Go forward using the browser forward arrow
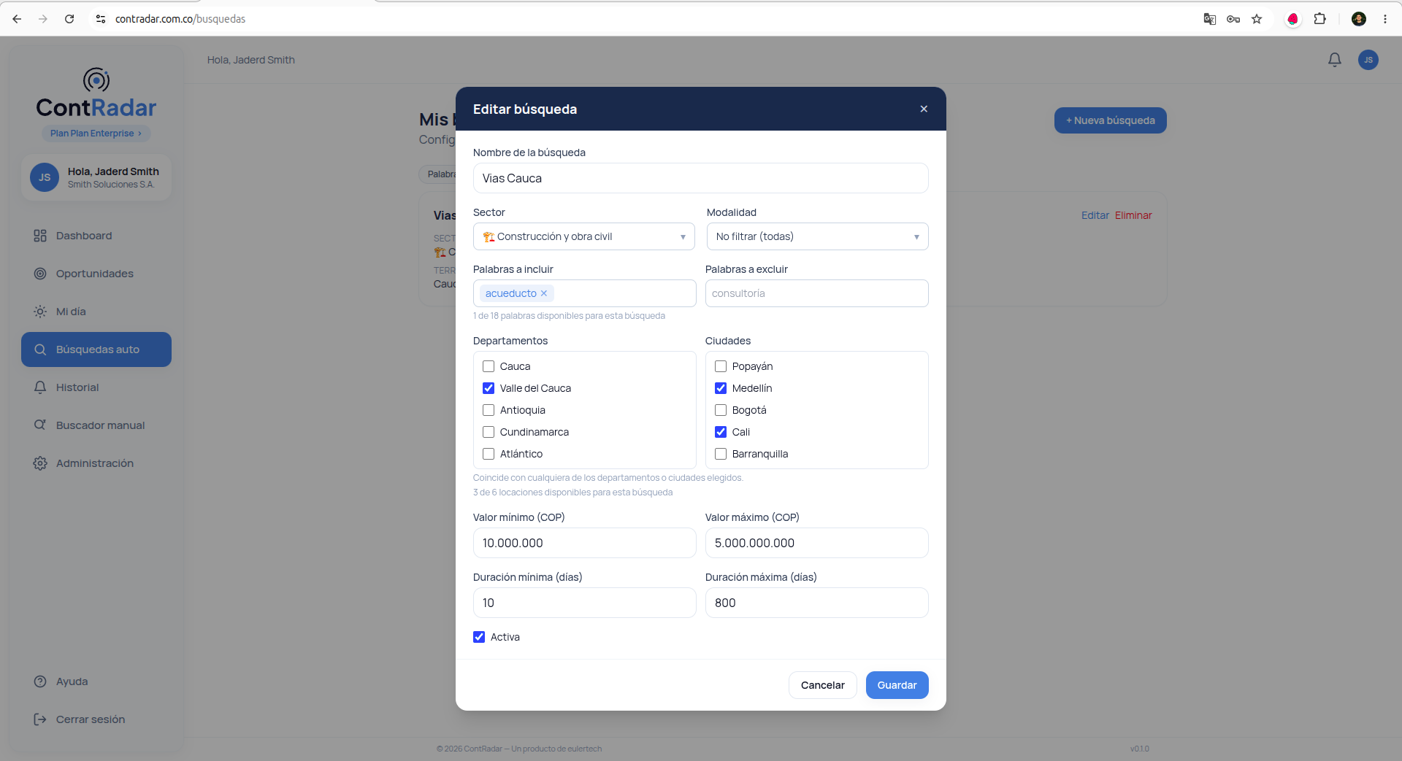Image resolution: width=1402 pixels, height=761 pixels. (43, 19)
